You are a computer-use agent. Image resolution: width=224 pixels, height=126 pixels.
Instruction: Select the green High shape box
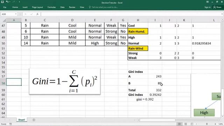tap(204, 113)
